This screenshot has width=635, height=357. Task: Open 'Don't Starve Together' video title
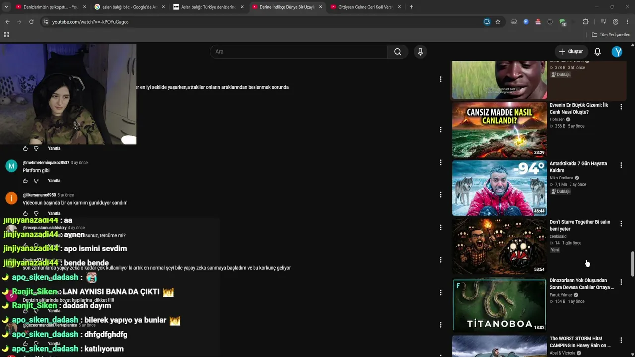point(579,226)
